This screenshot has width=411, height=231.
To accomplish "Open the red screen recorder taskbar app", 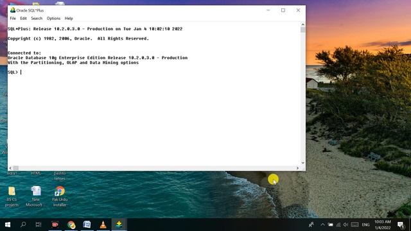I will 55,225.
